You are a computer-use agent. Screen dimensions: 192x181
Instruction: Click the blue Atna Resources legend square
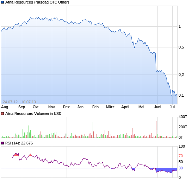coord(2,2)
